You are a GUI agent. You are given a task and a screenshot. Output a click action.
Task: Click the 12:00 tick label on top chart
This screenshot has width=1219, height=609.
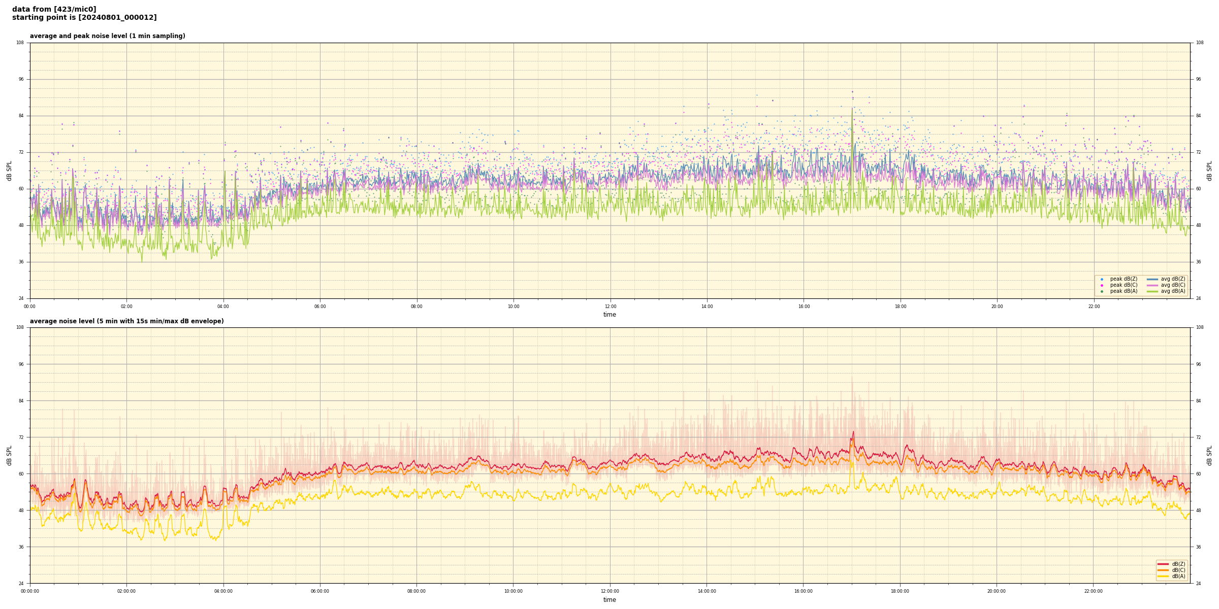[610, 307]
